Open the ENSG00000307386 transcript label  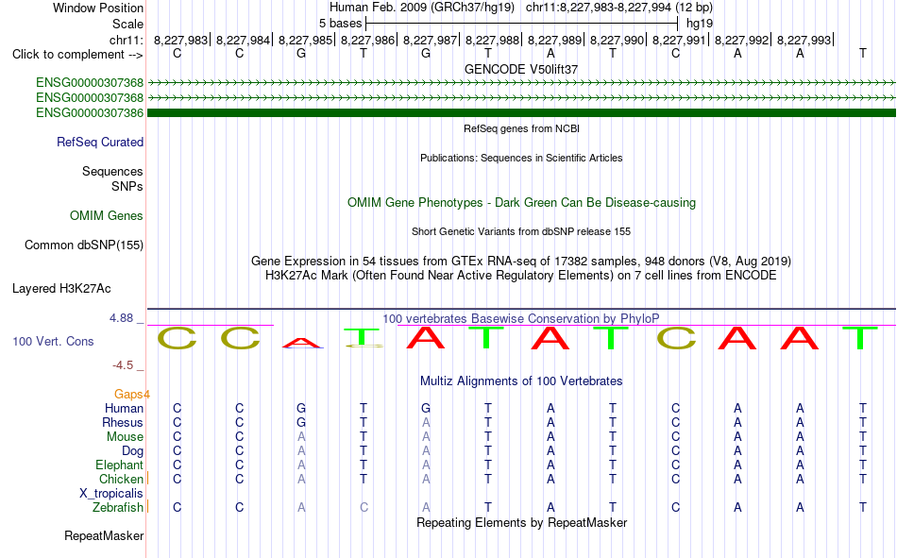coord(90,112)
